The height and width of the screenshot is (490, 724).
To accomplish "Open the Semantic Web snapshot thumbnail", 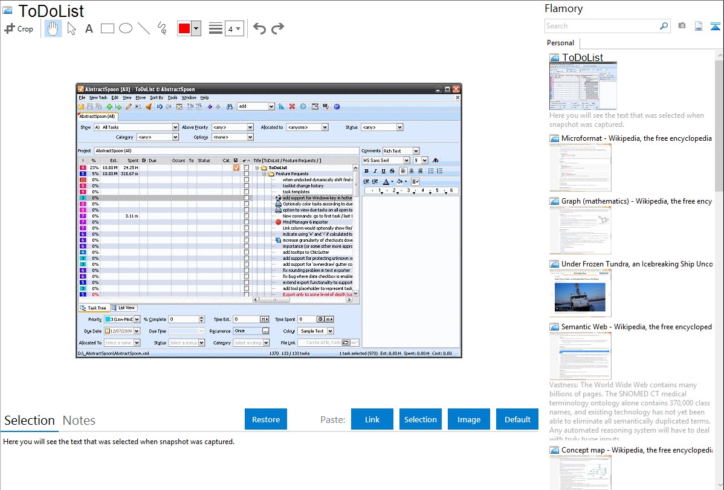I will 580,355.
